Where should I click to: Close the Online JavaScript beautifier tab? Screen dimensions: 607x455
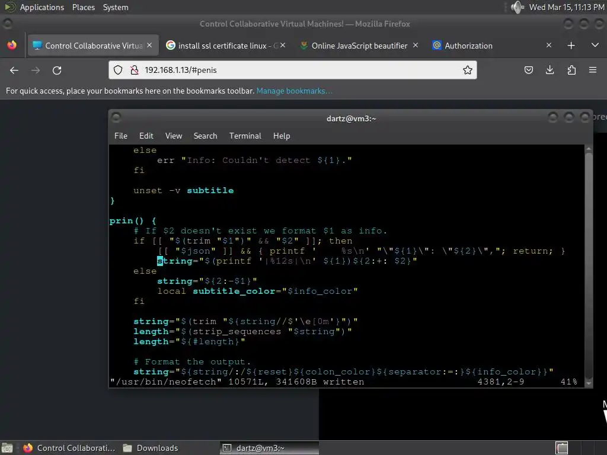point(416,45)
